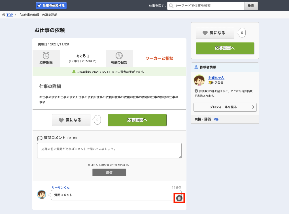The width and height of the screenshot is (289, 214).
Task: Open プロフィールを見る with the chevron arrow
Action: [225, 107]
